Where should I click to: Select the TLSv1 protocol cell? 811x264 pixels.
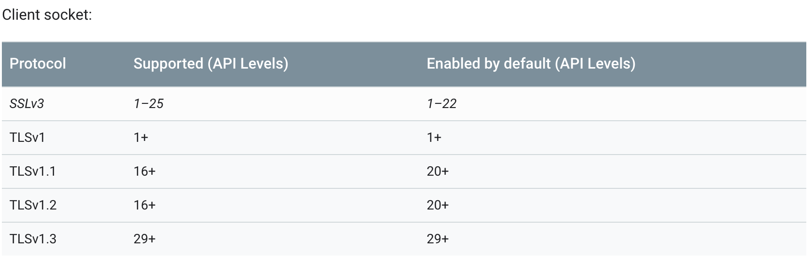(x=27, y=138)
